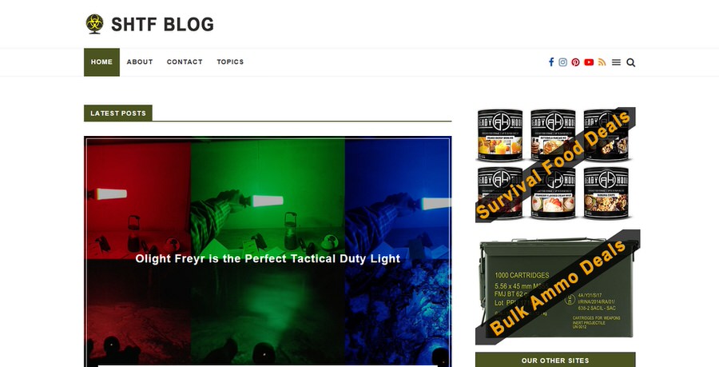Image resolution: width=719 pixels, height=367 pixels.
Task: Open the Bulk Ammo Deals banner
Action: click(558, 287)
